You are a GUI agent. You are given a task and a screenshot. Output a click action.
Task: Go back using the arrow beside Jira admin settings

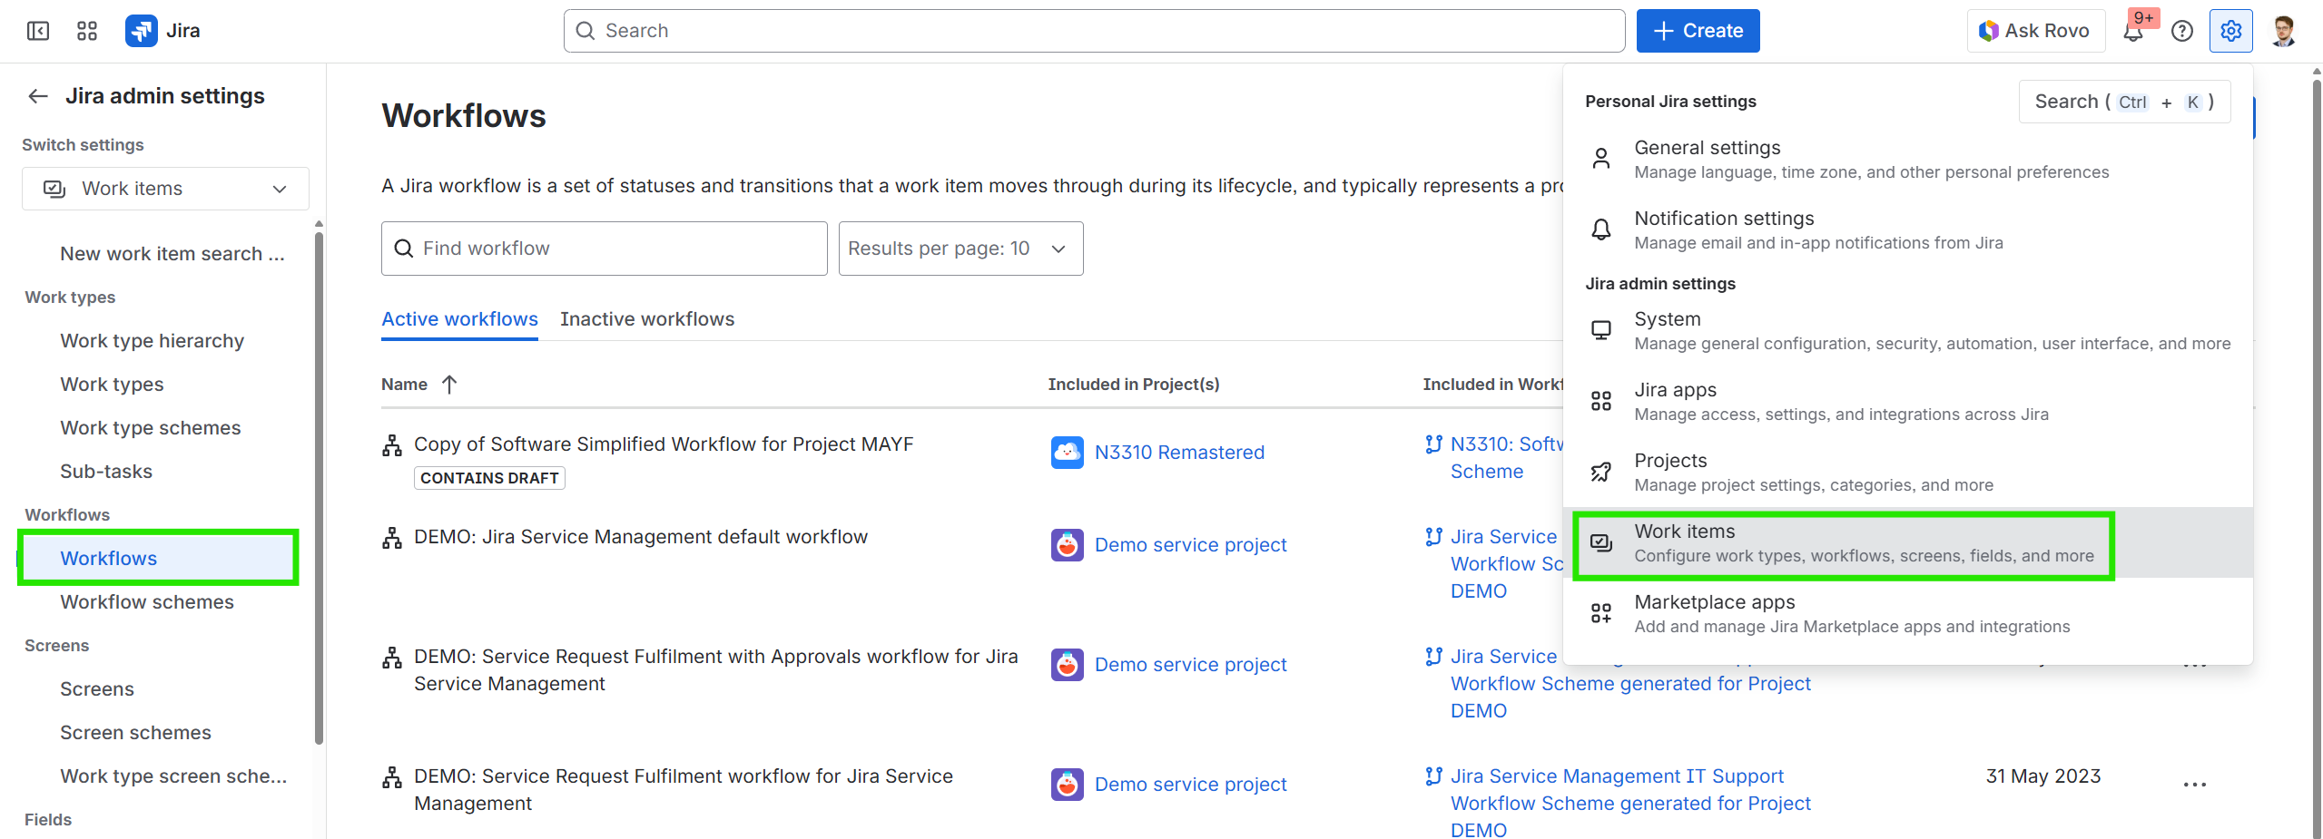(x=38, y=96)
